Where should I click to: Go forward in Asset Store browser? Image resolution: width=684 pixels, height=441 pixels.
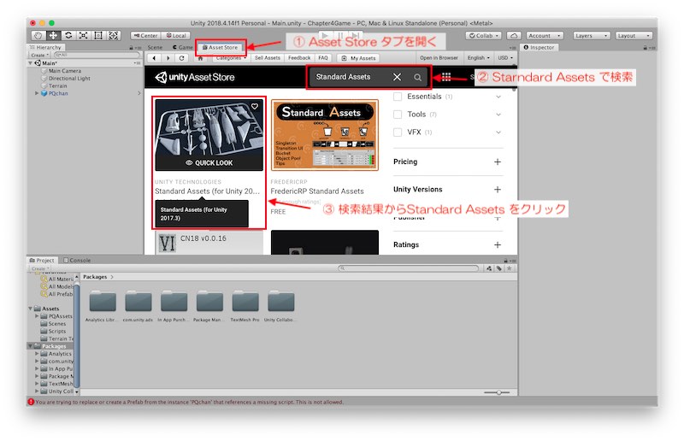pos(168,58)
